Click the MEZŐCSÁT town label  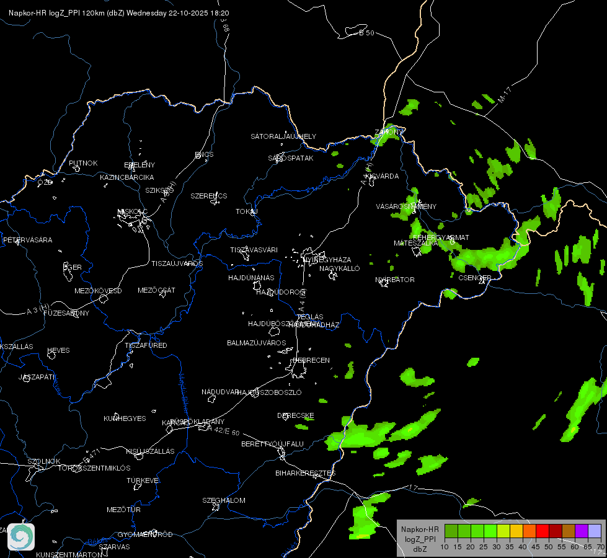click(156, 290)
